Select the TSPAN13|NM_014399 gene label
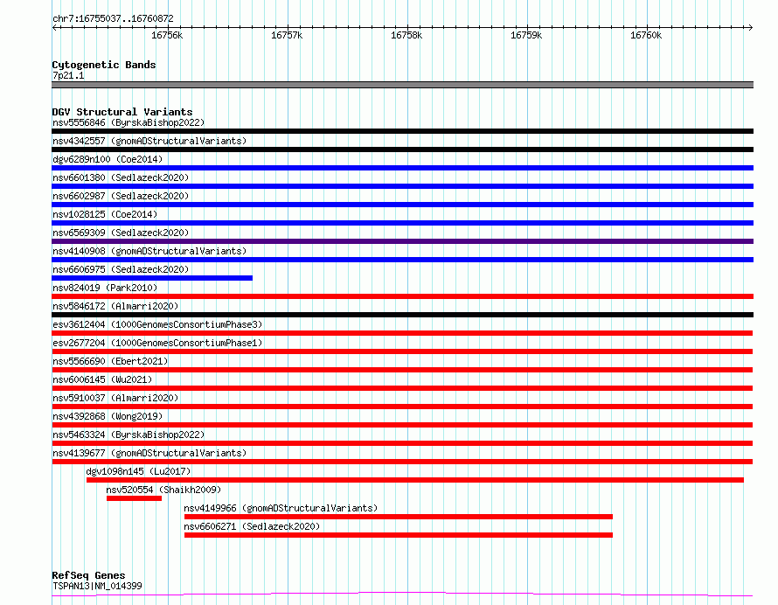Image resolution: width=778 pixels, height=605 pixels. click(97, 586)
